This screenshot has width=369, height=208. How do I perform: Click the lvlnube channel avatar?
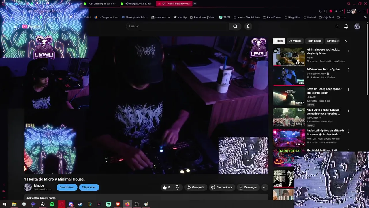coord(28,187)
